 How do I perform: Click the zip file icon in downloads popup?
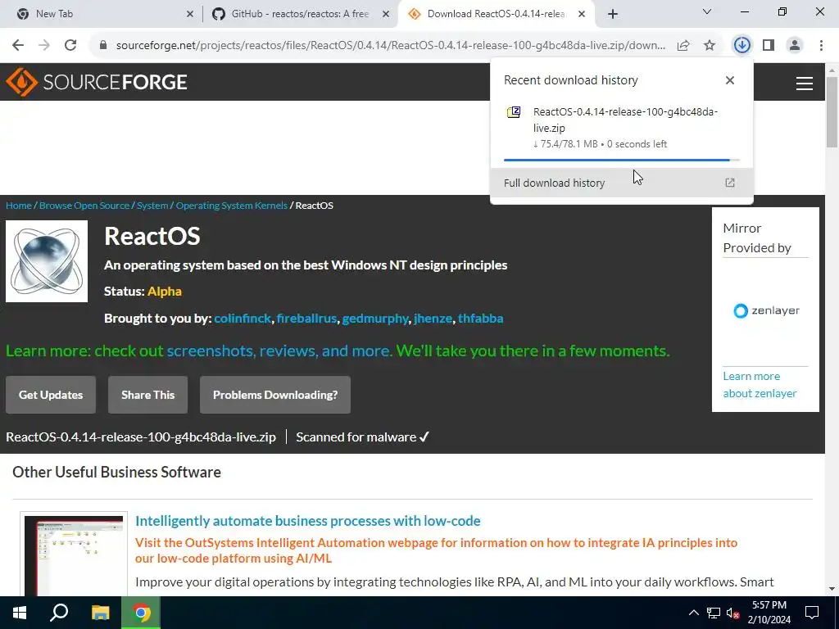pyautogui.click(x=514, y=112)
